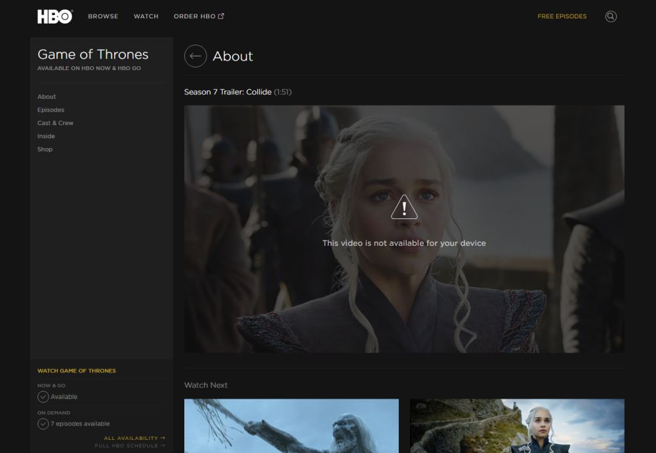The width and height of the screenshot is (656, 453).
Task: Click the Season 7 Trailer video player
Action: [404, 229]
